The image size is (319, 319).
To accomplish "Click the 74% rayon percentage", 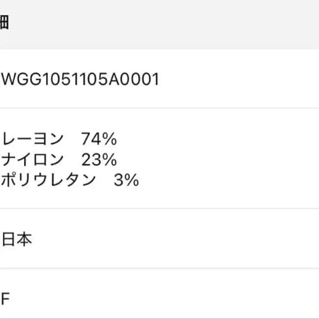I will 99,140.
